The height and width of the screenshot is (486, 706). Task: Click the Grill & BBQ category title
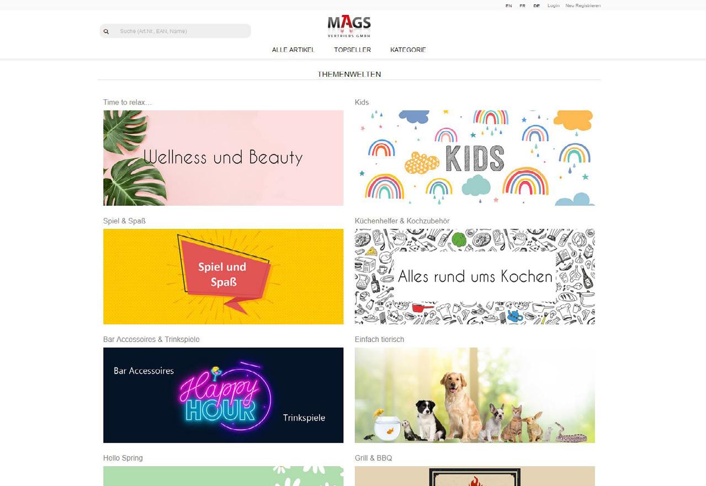coord(374,458)
